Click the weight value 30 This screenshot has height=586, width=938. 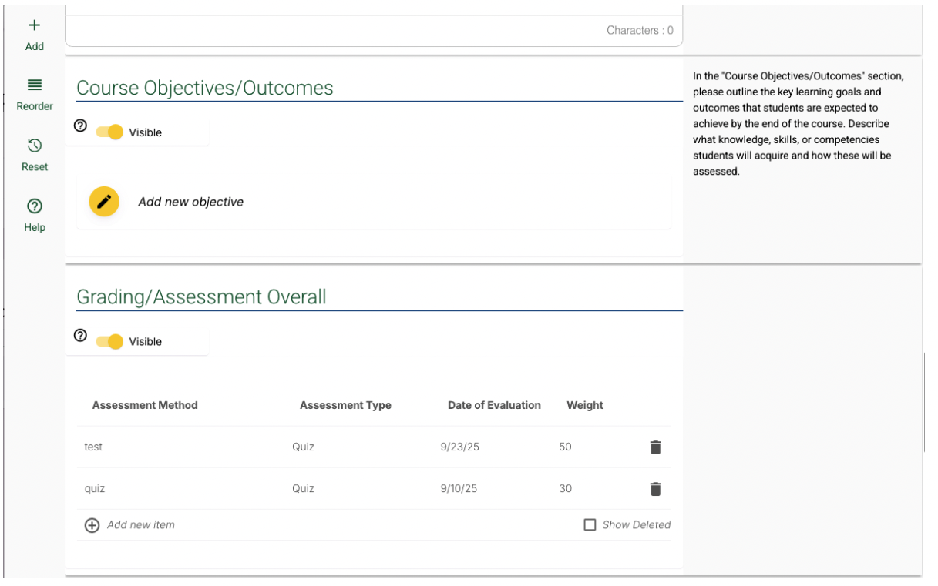pyautogui.click(x=566, y=489)
